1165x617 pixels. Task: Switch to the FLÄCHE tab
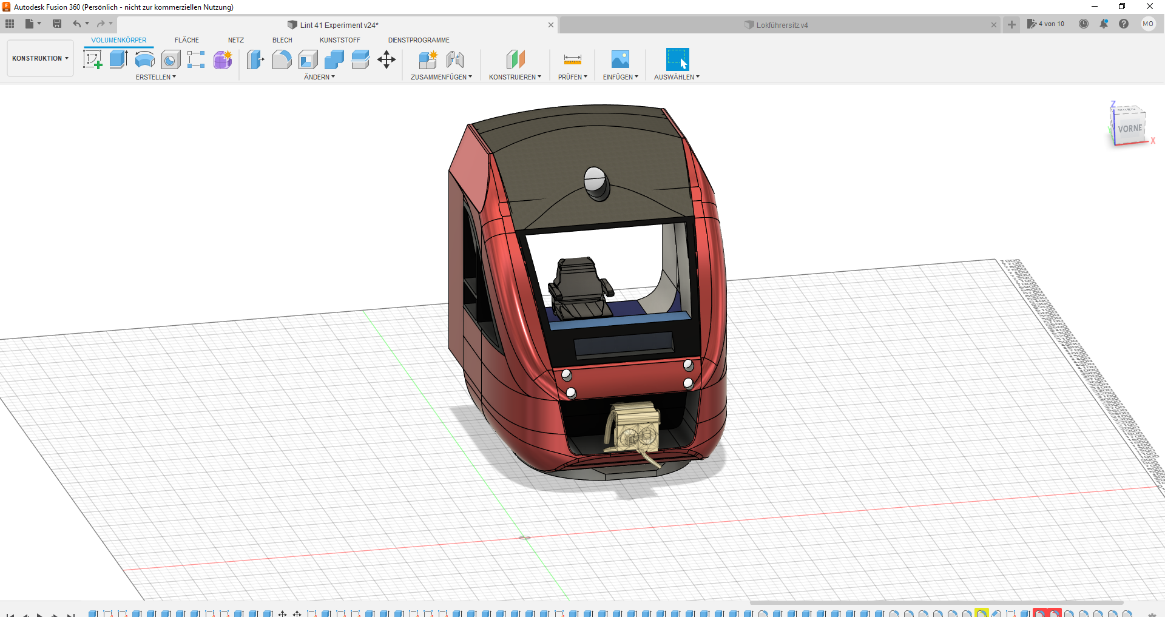[x=187, y=40]
